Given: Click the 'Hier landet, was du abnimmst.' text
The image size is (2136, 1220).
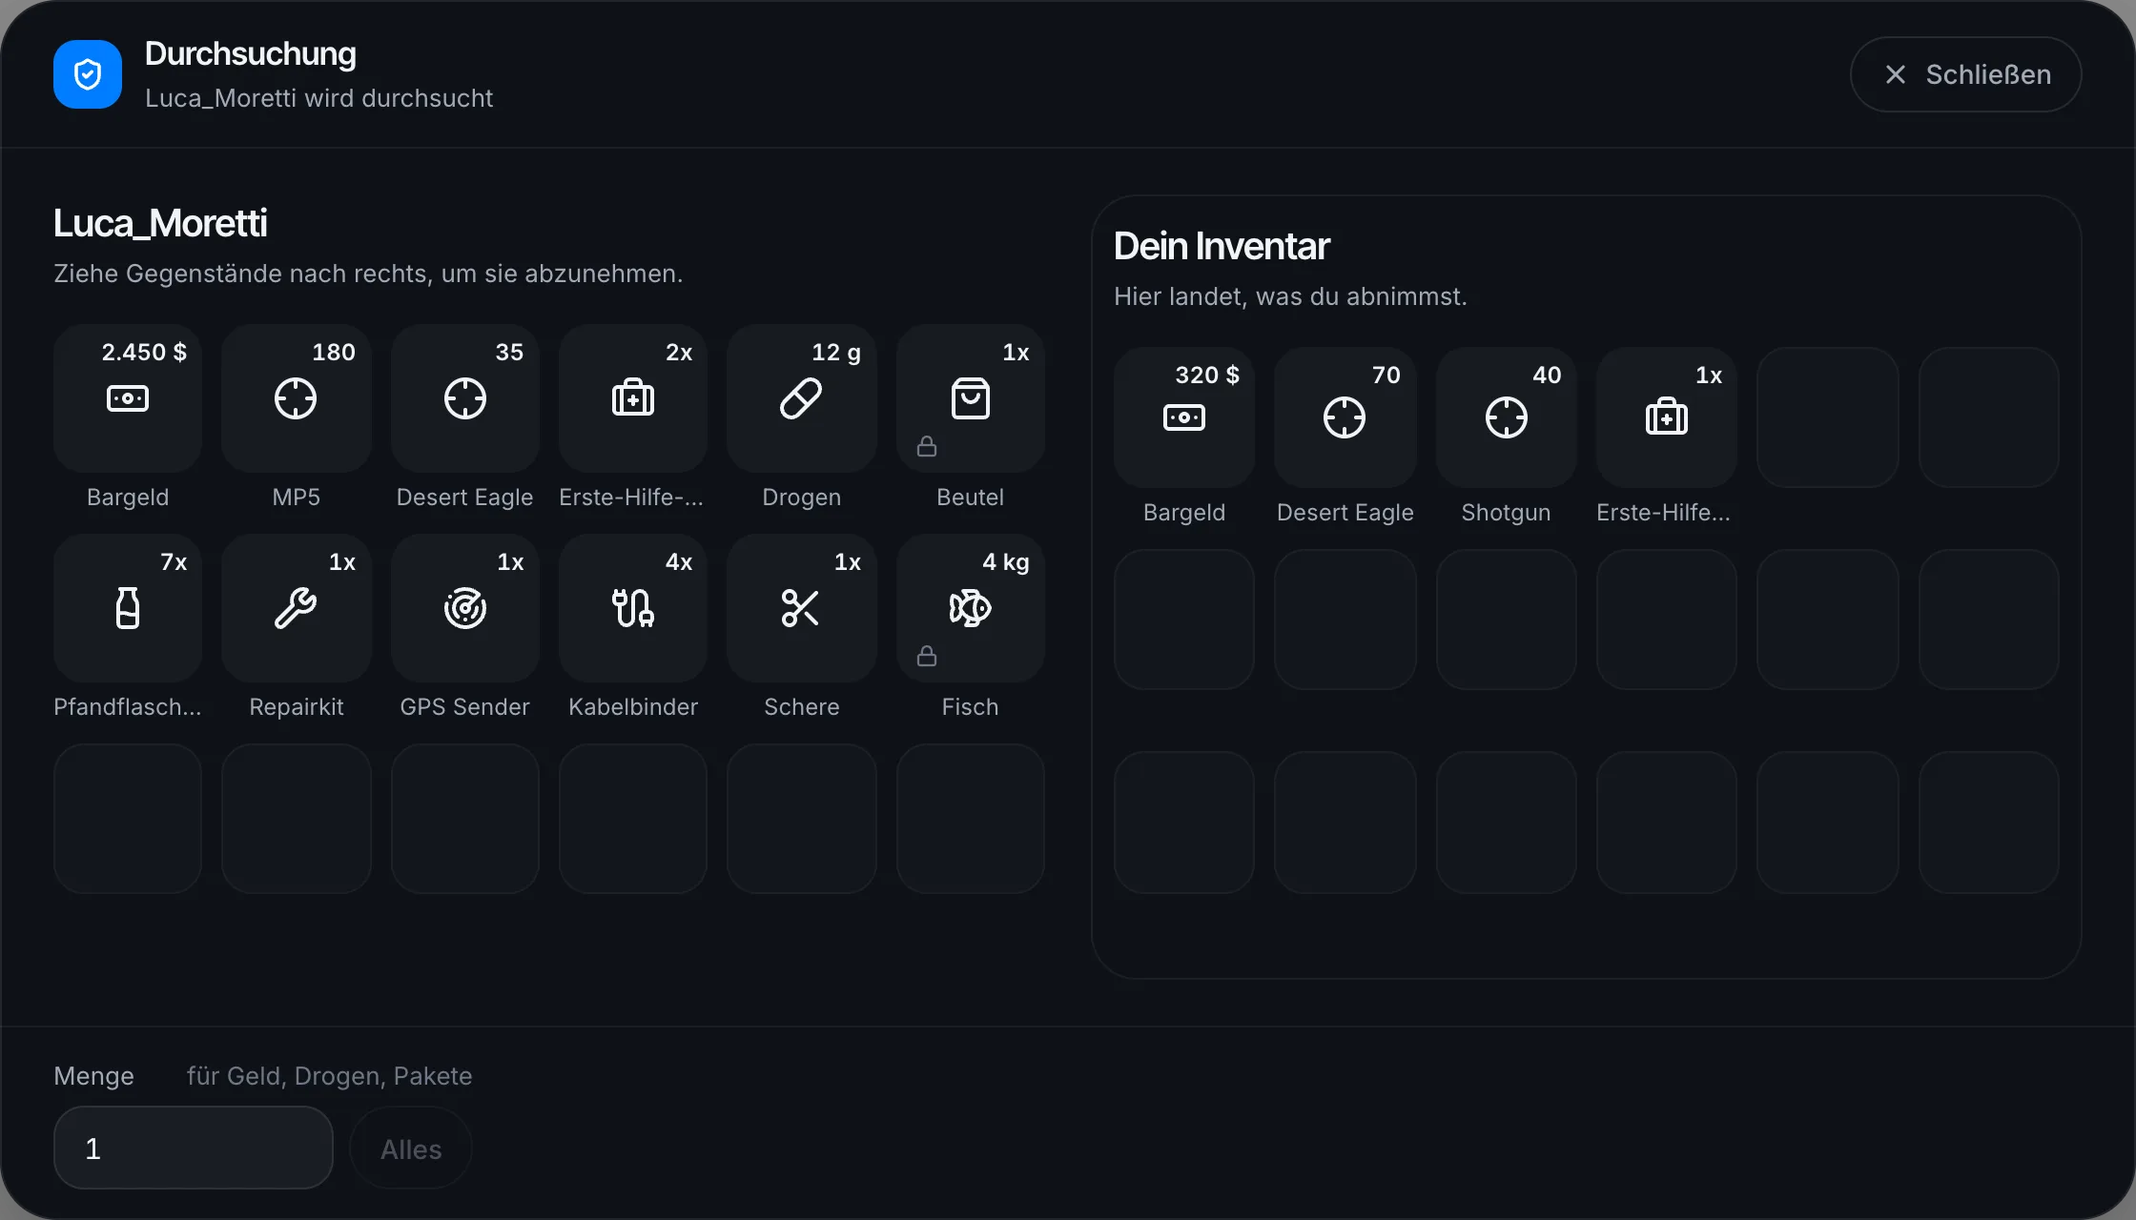Looking at the screenshot, I should click(1290, 296).
